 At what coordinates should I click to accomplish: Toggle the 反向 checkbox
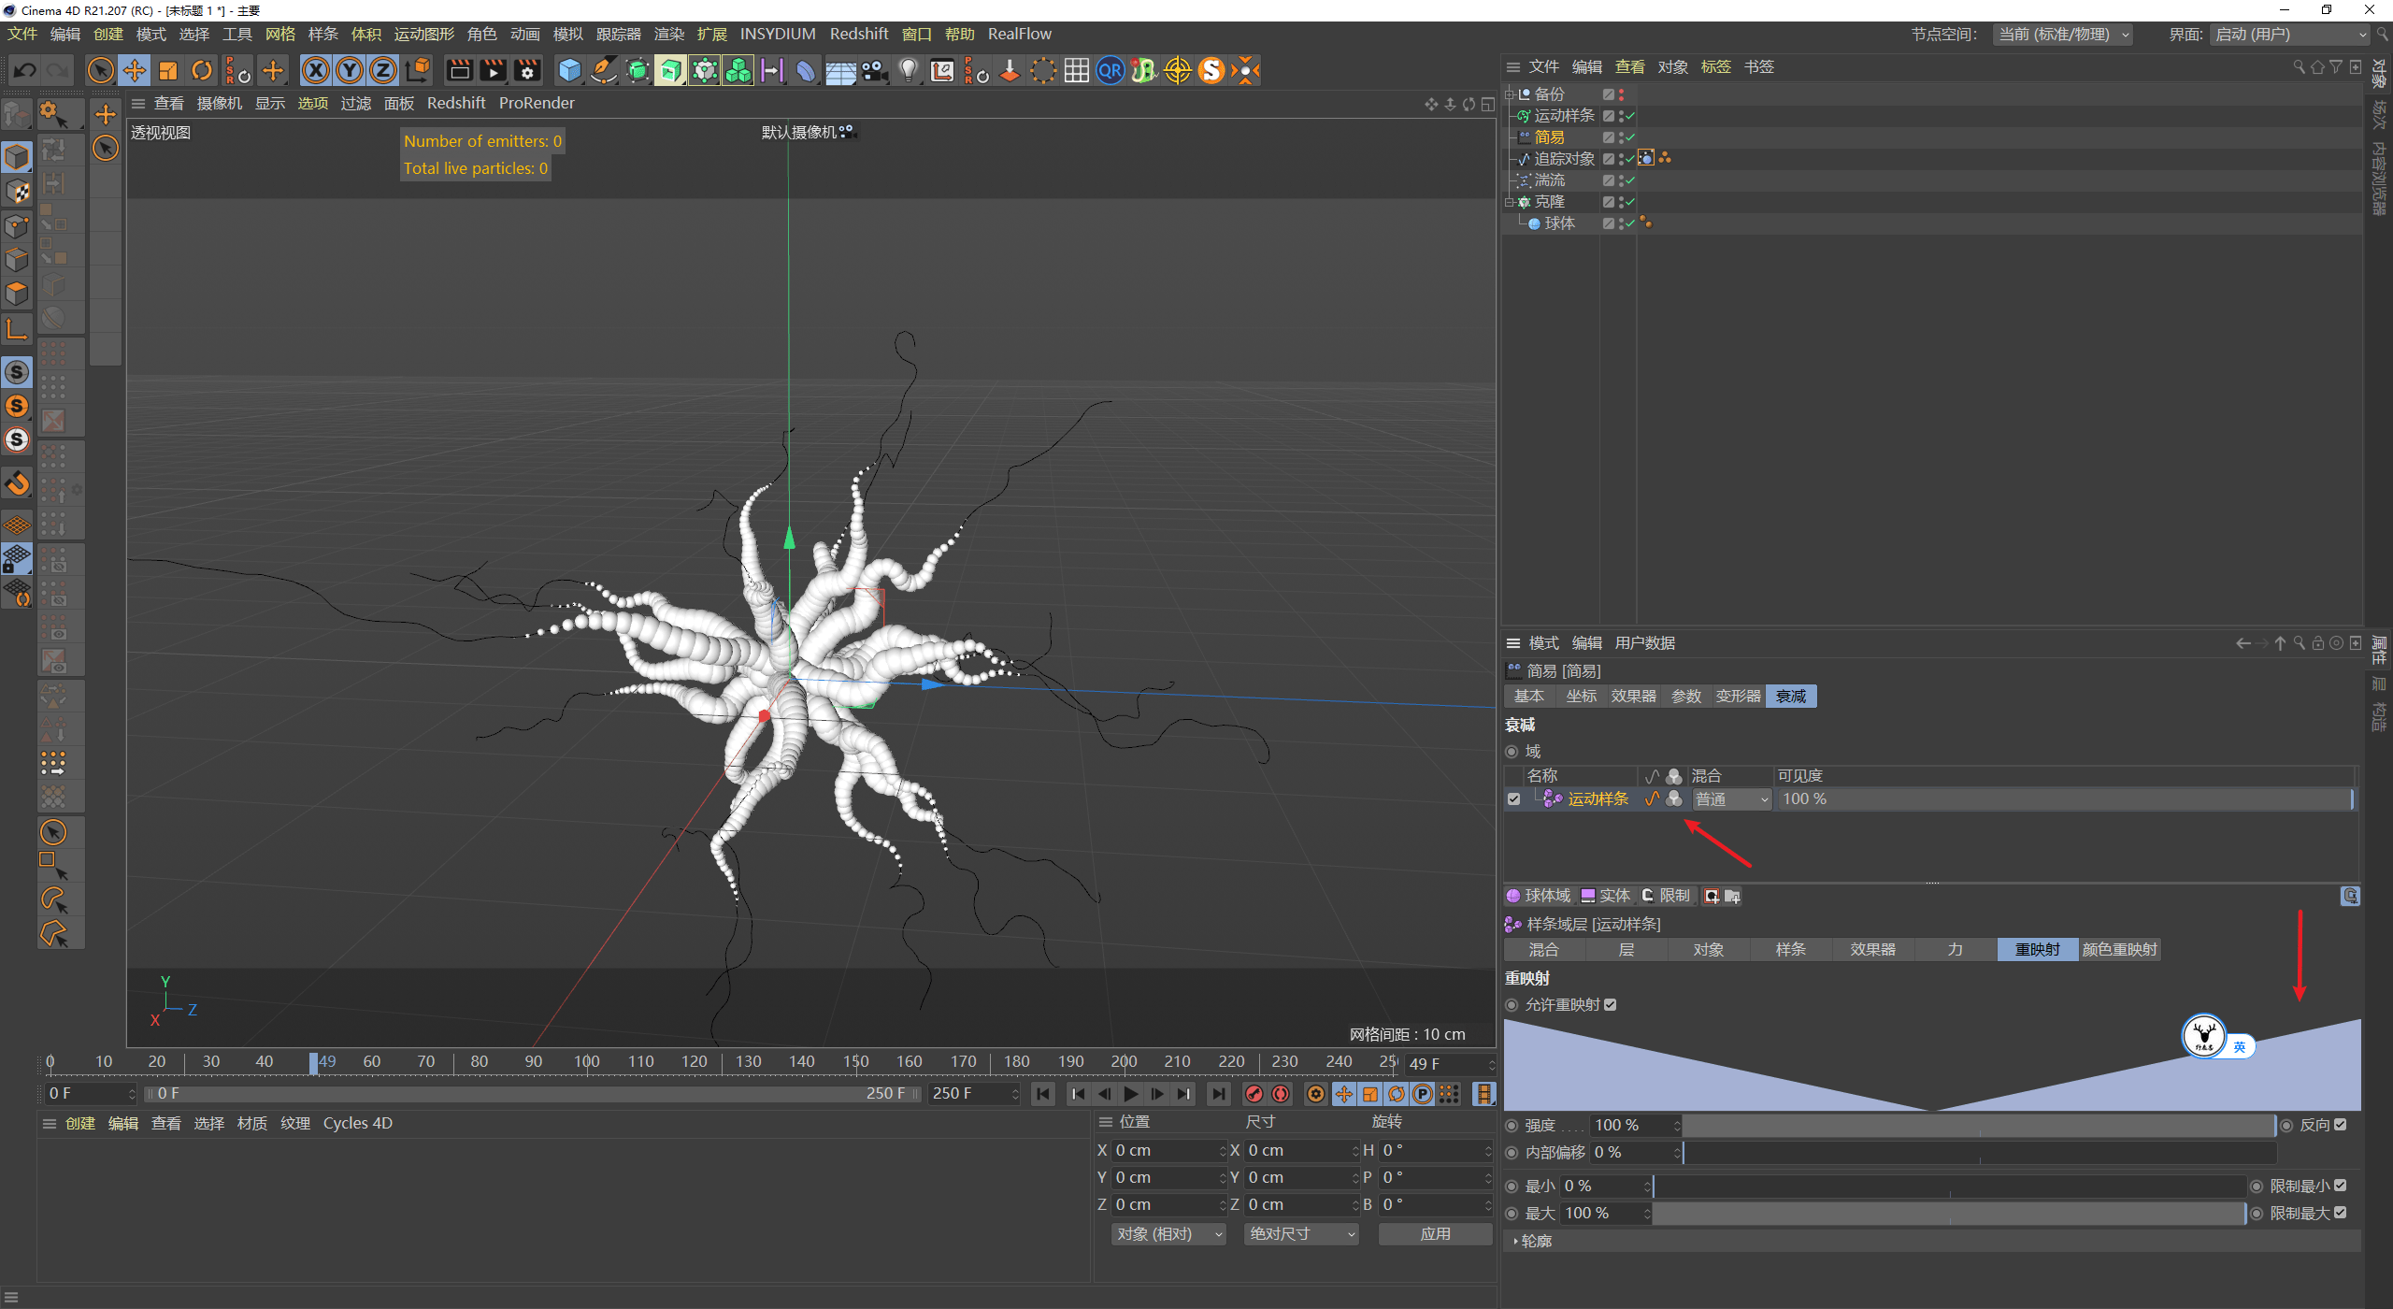(2340, 1125)
